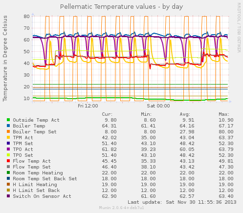Select the 'Outside Temp Act' legend label
This screenshot has width=243, height=213.
36,120
